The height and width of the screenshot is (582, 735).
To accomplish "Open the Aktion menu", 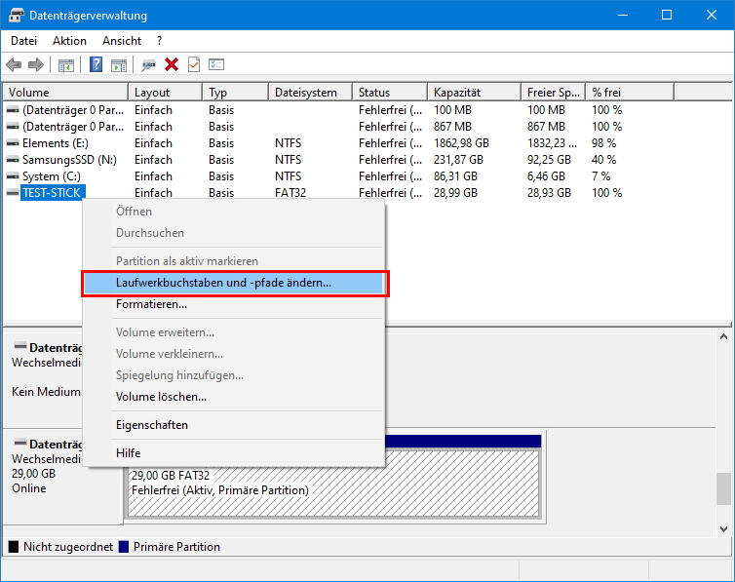I will 69,41.
